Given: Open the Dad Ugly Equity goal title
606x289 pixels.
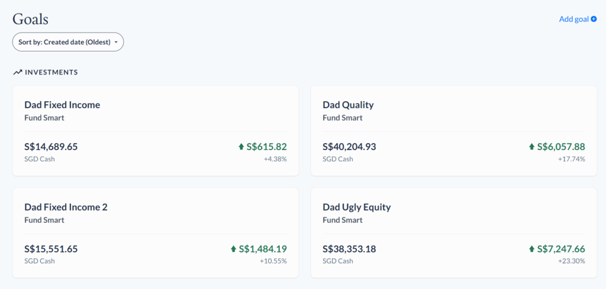Looking at the screenshot, I should (x=356, y=207).
